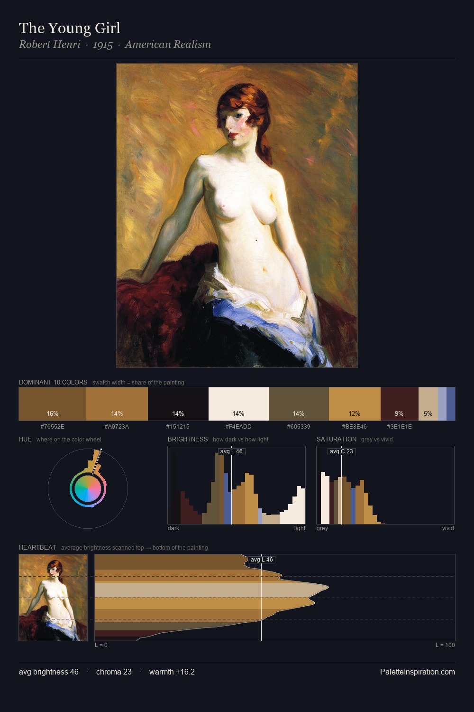
Task: Click the title 'The Young Girl'
Action: point(70,28)
